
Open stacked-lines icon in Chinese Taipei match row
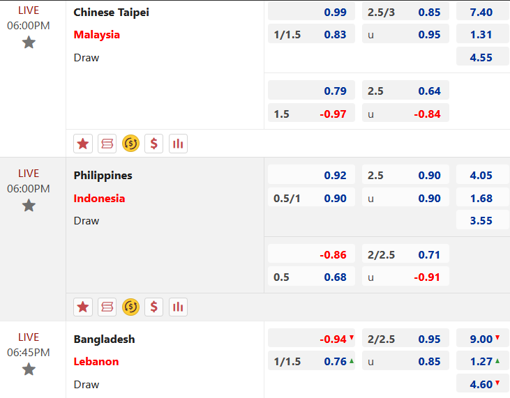(107, 144)
